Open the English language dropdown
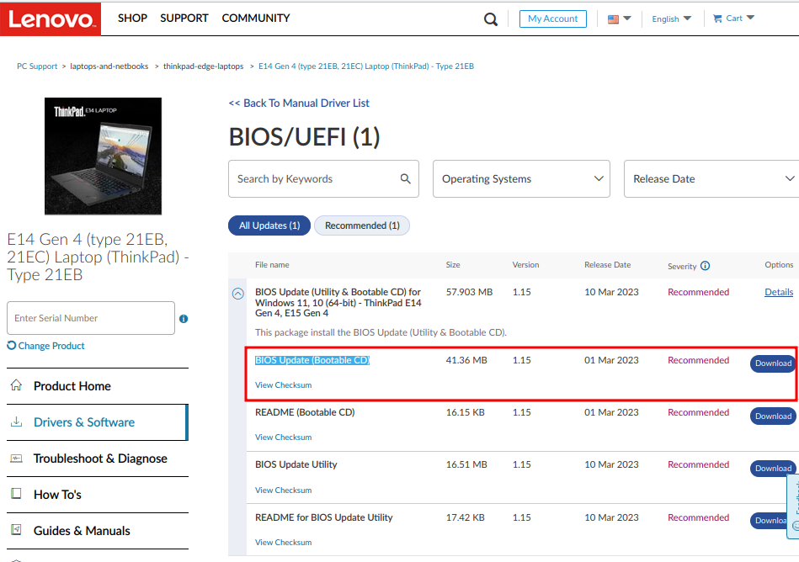 (672, 19)
